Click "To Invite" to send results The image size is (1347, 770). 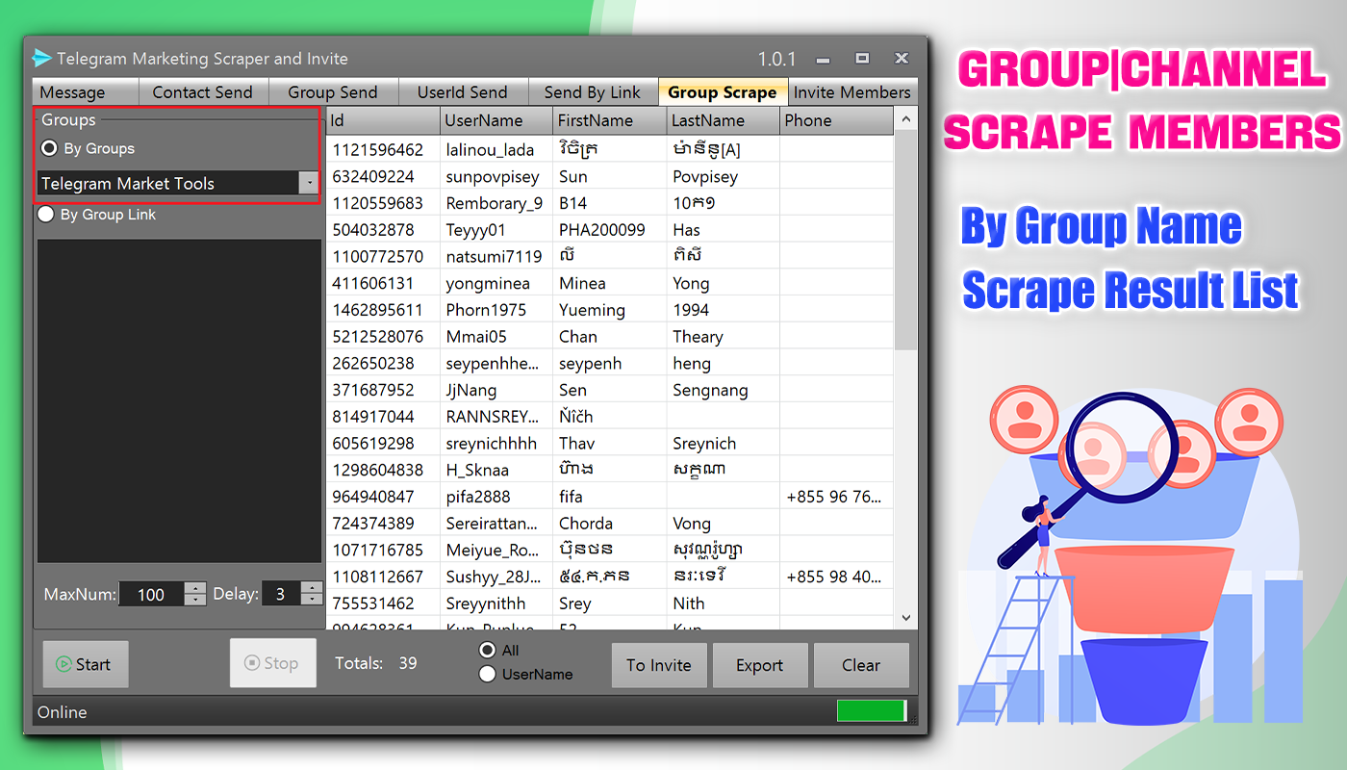(659, 664)
